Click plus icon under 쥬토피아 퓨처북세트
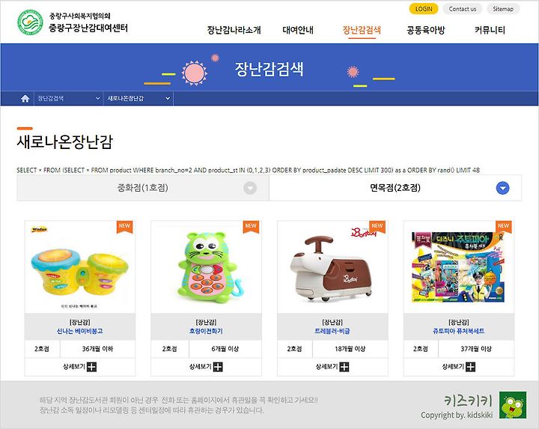The width and height of the screenshot is (539, 429). (x=471, y=367)
